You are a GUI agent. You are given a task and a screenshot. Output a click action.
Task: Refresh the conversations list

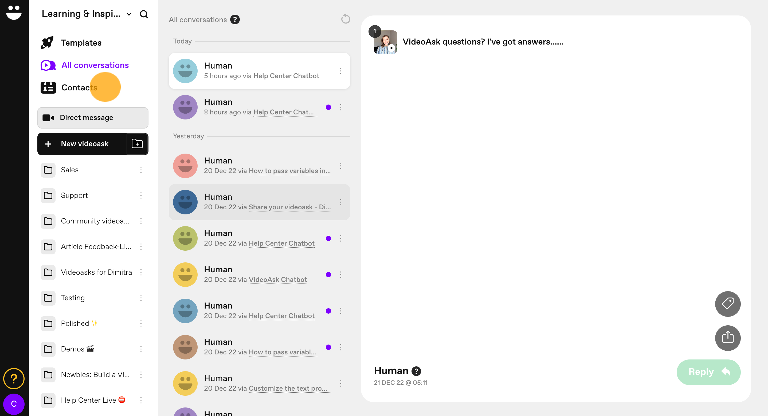[x=346, y=19]
